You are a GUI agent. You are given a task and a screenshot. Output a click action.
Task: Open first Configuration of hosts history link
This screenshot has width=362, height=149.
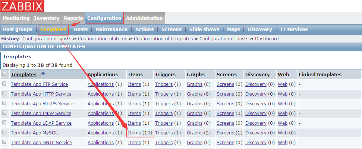pos(47,38)
